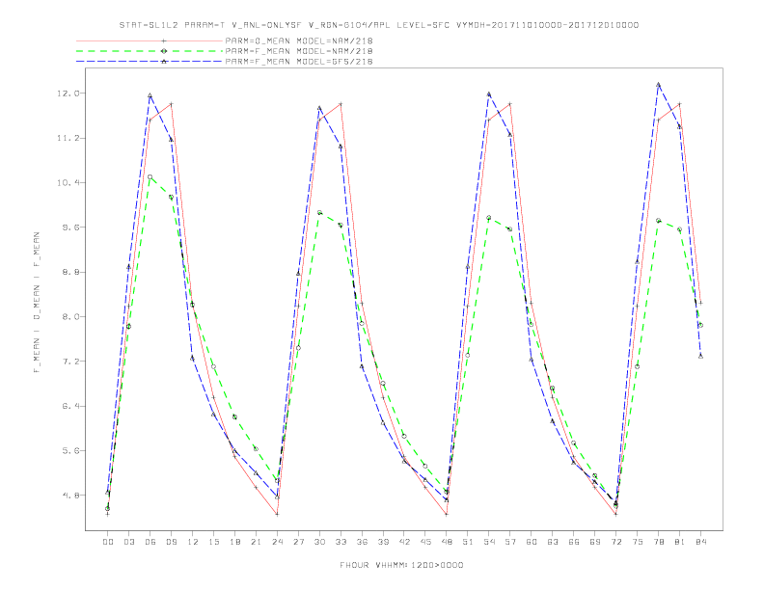
Task: Click the x-axis tick label 15
Action: pos(213,542)
